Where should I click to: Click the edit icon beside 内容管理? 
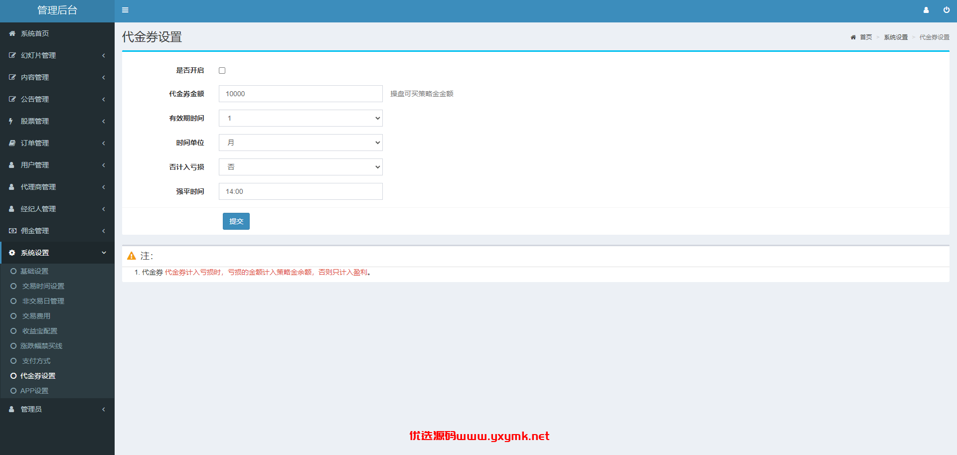click(x=12, y=77)
